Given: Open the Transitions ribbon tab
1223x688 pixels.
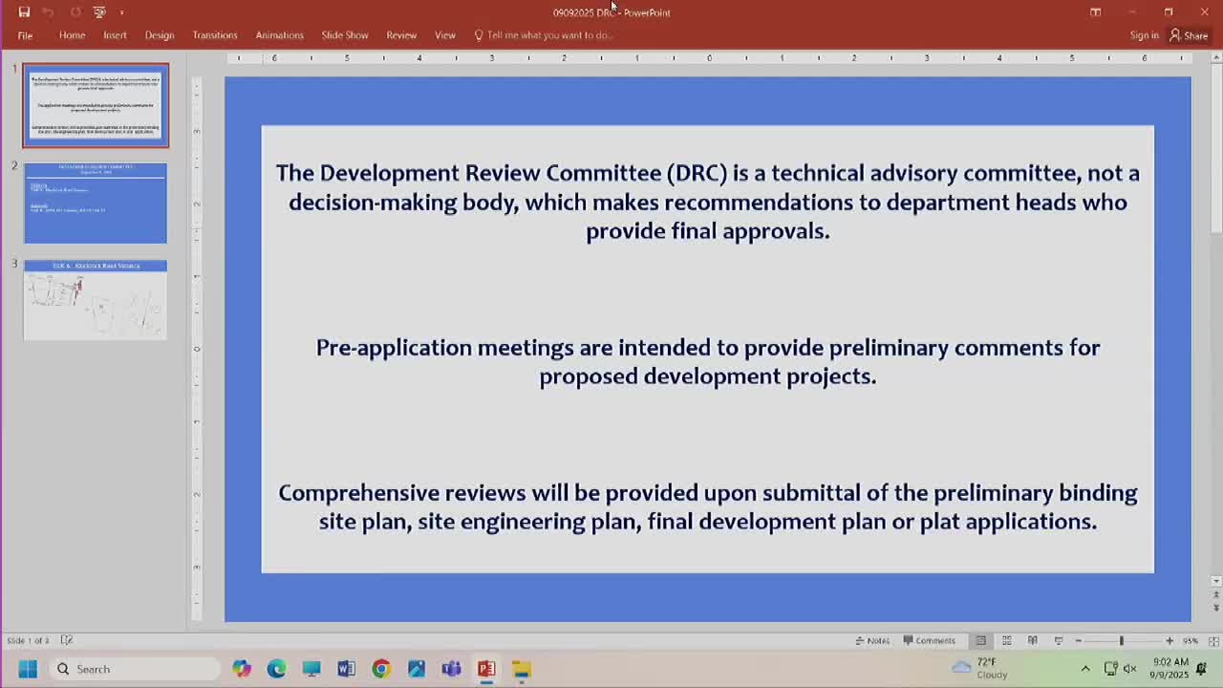Looking at the screenshot, I should [x=214, y=35].
